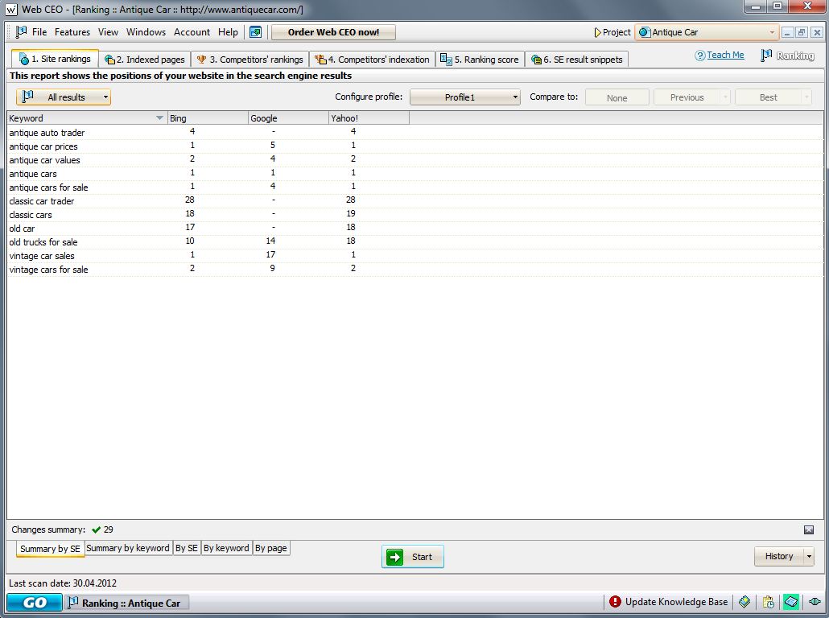Select the 'classic cars' keyword row
The width and height of the screenshot is (829, 618).
(415, 214)
